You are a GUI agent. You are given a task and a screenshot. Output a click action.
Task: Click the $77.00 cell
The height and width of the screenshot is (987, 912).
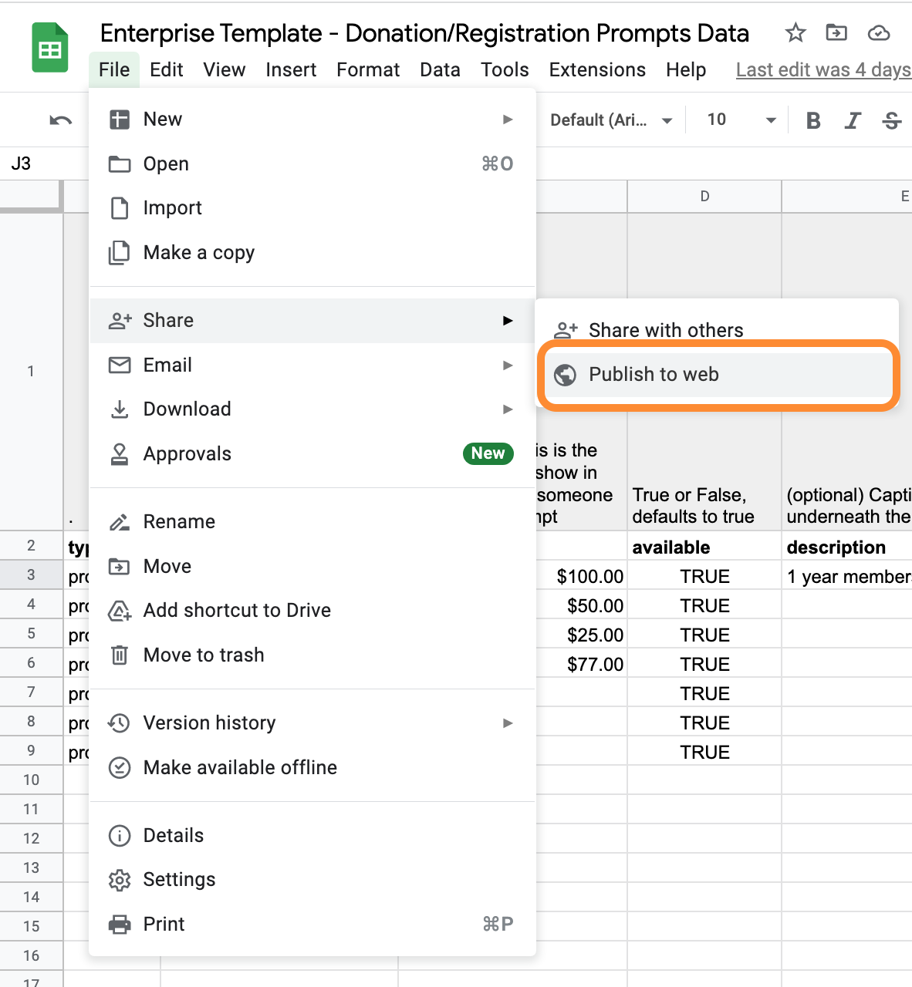point(581,664)
